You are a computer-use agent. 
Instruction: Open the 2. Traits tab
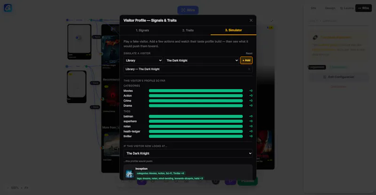tap(188, 30)
